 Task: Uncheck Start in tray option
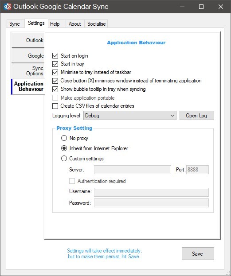pos(55,64)
